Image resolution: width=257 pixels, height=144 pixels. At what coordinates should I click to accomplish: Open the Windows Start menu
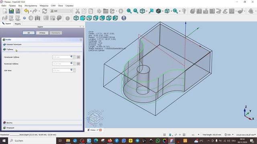coord(4,140)
